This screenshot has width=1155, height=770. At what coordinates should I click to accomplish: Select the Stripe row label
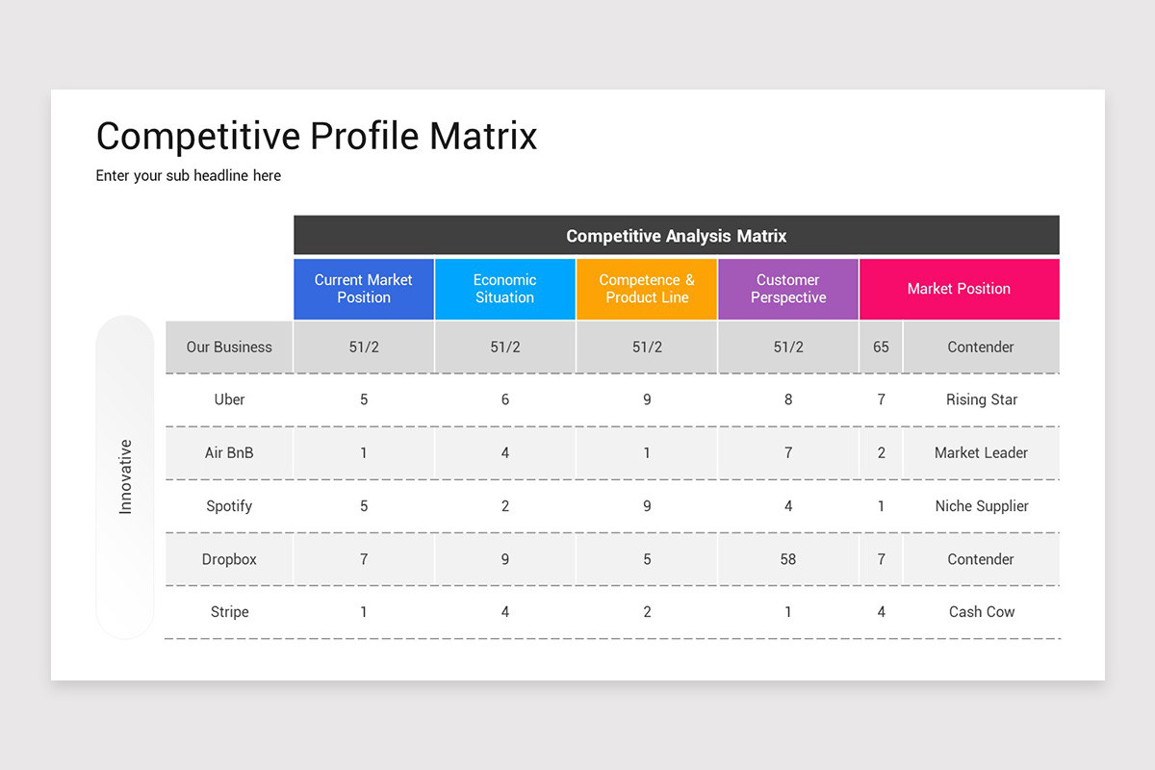pos(228,611)
